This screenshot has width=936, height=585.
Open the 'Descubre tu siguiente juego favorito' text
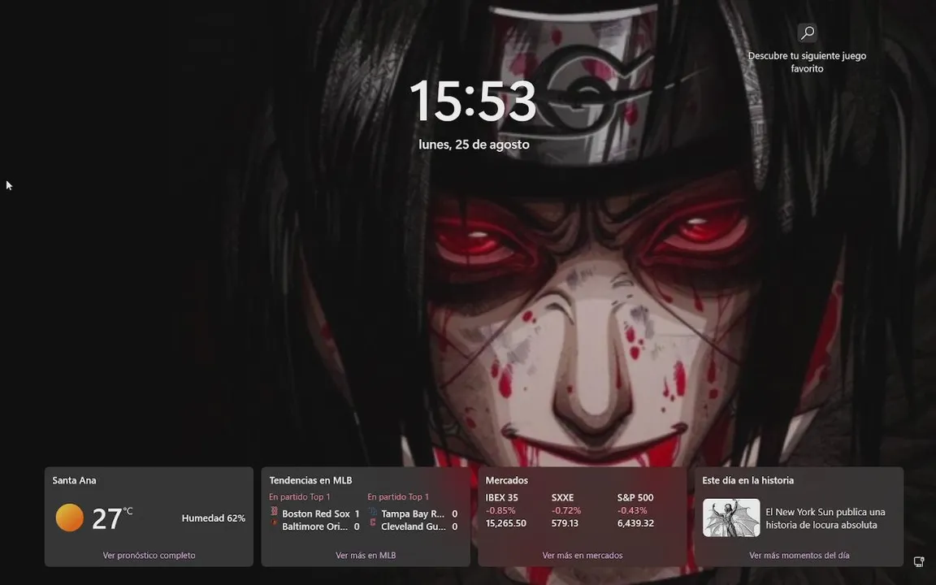[x=807, y=62]
